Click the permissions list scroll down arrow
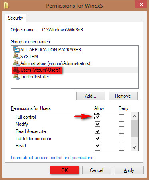The width and height of the screenshot is (149, 180). (134, 147)
